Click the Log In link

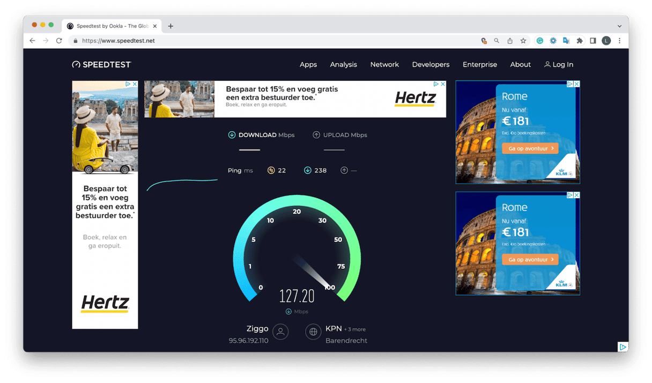[559, 64]
